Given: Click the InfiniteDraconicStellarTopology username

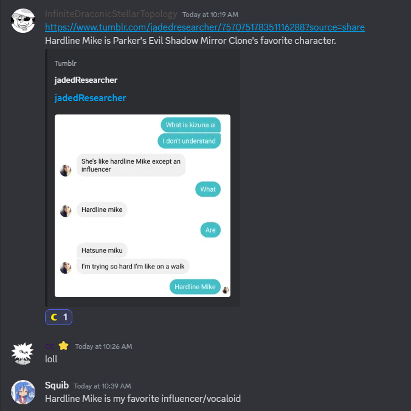Looking at the screenshot, I should tap(111, 14).
